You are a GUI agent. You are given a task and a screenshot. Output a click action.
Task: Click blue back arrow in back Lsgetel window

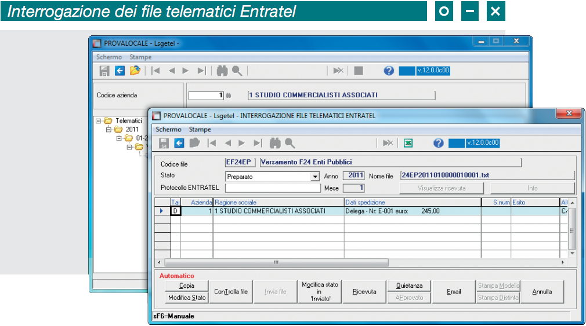(120, 71)
